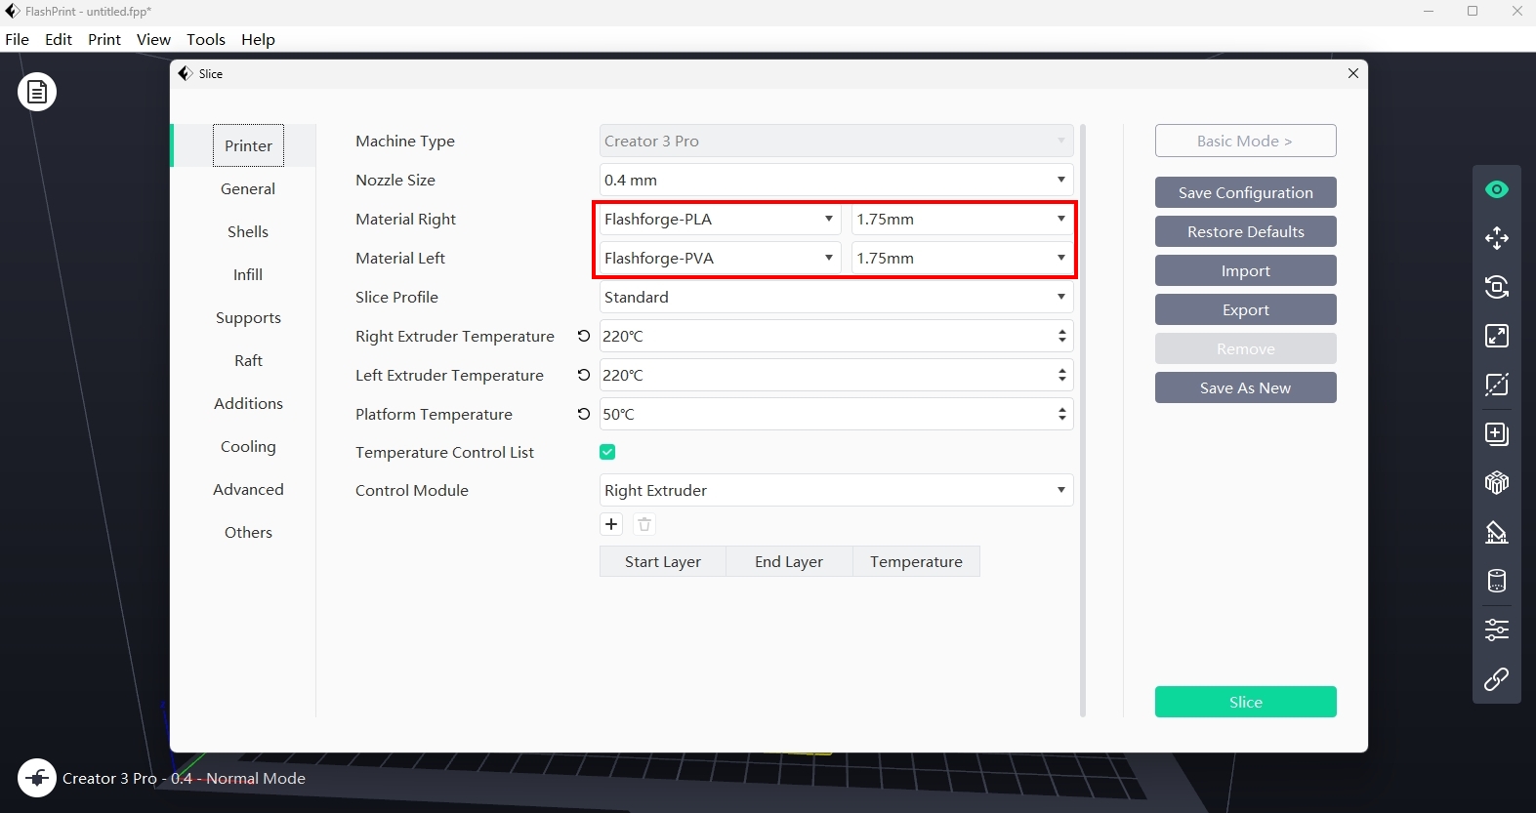Adjust Left Extruder Temperature stepper arrows
The image size is (1536, 813).
point(1062,375)
